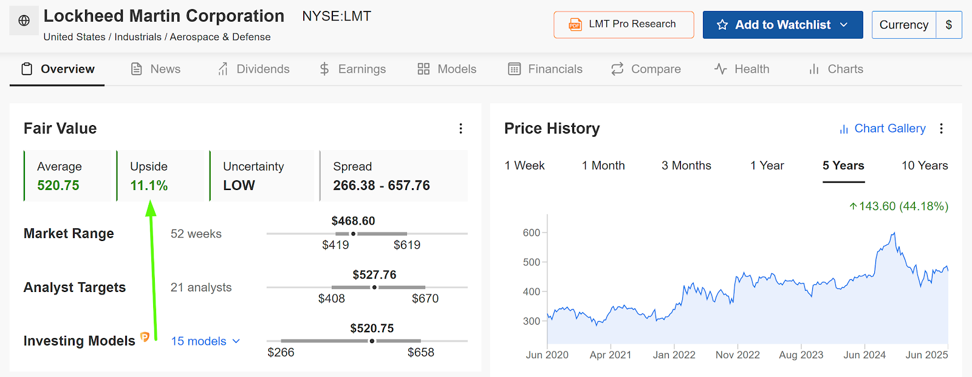Click the Investing Models label
Screen dimensions: 972x377
pos(79,341)
